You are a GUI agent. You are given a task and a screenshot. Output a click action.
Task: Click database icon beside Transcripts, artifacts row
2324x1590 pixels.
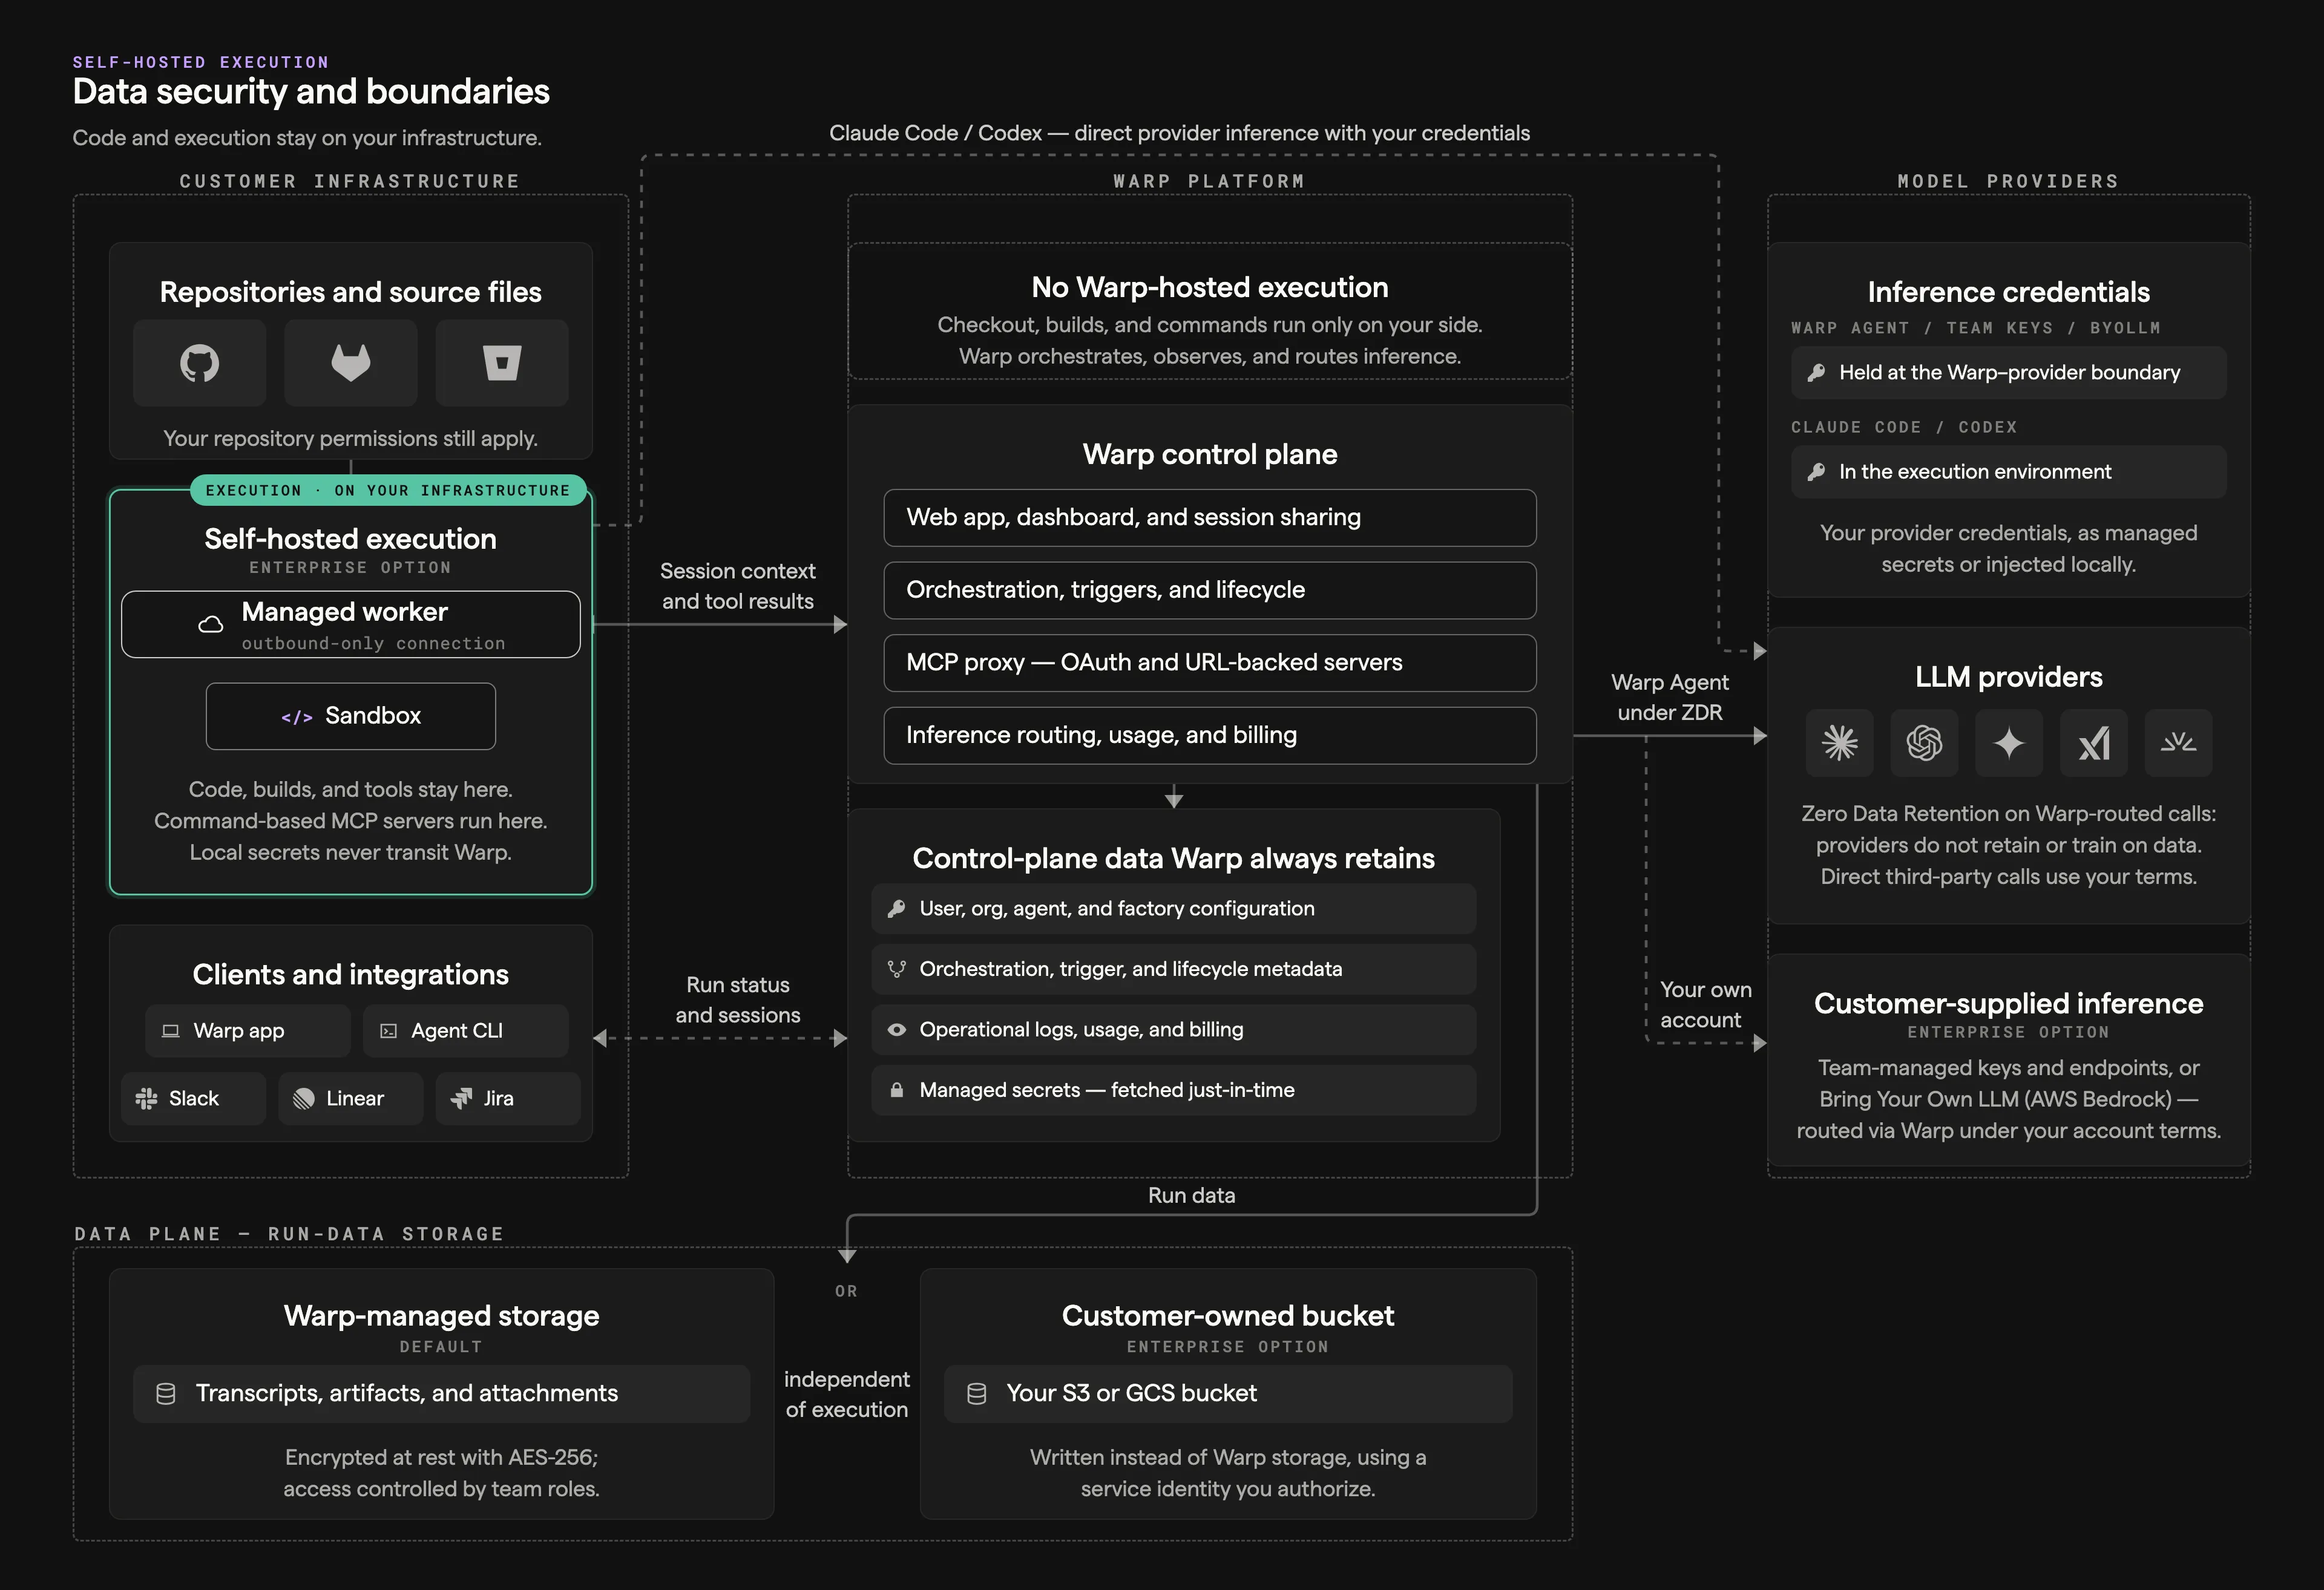[166, 1394]
